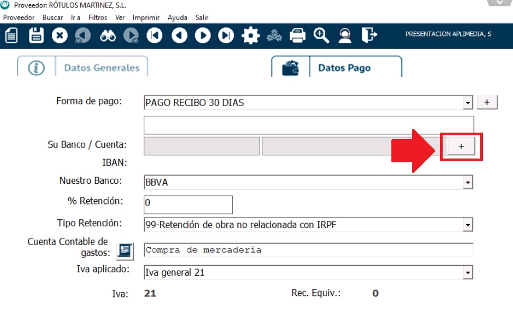
Task: Click the binoculars search icon
Action: click(108, 35)
